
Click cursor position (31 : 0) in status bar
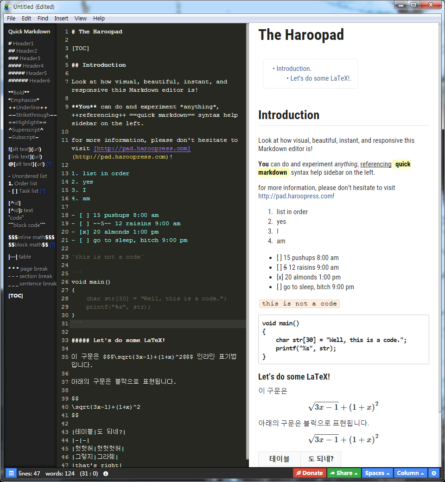[89, 474]
